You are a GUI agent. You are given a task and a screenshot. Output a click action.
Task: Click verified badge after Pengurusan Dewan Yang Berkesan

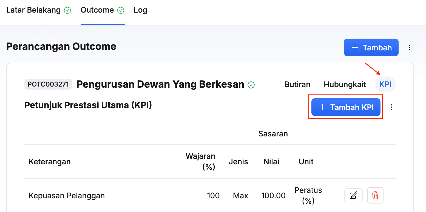click(251, 85)
